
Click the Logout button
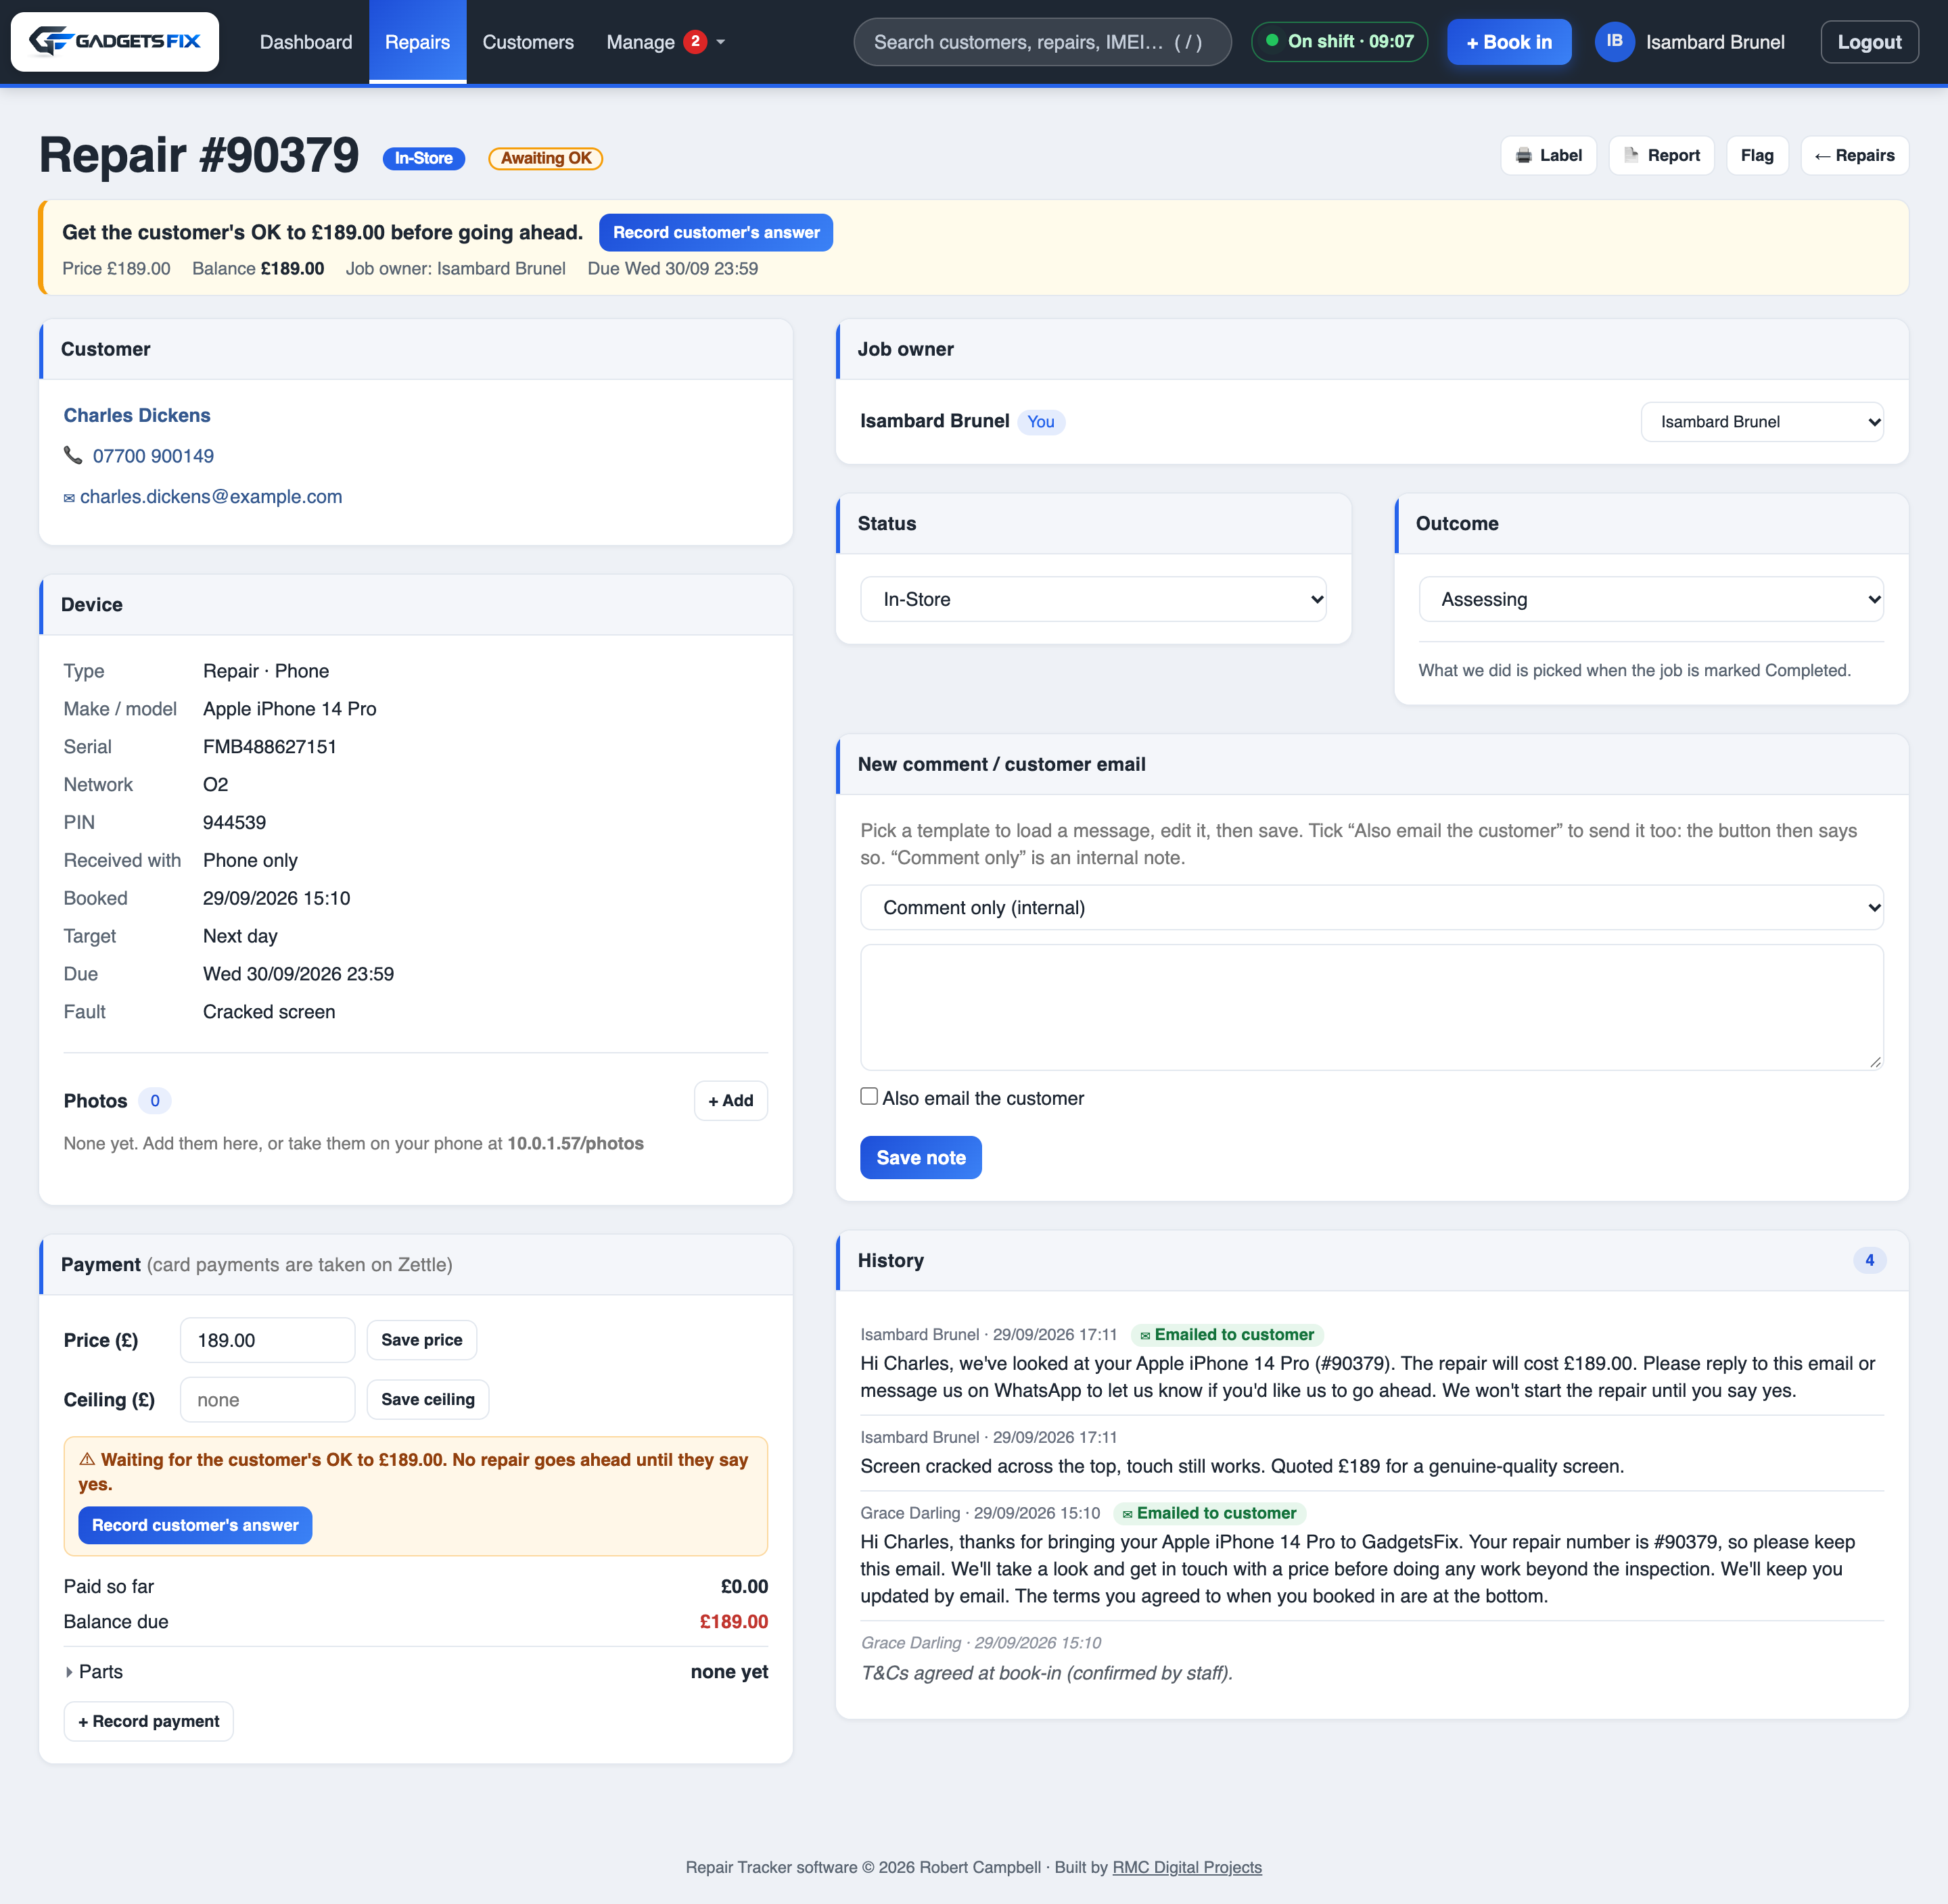[x=1869, y=42]
